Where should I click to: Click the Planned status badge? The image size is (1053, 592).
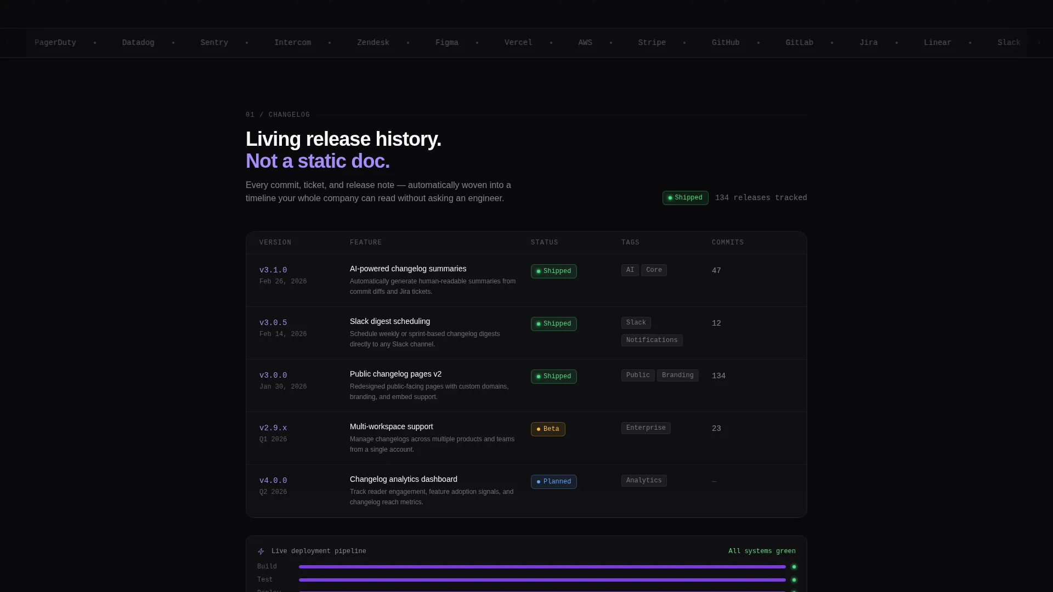click(x=553, y=482)
